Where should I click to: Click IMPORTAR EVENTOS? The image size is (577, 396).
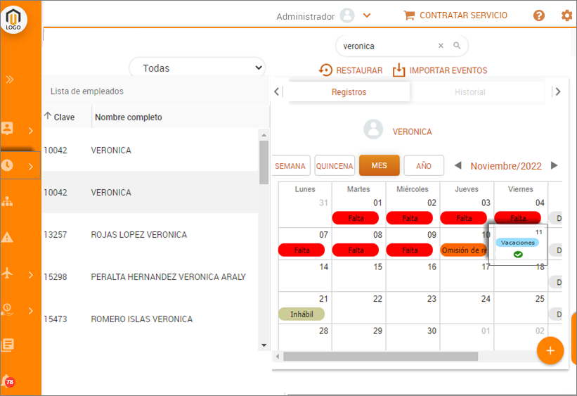(x=440, y=70)
